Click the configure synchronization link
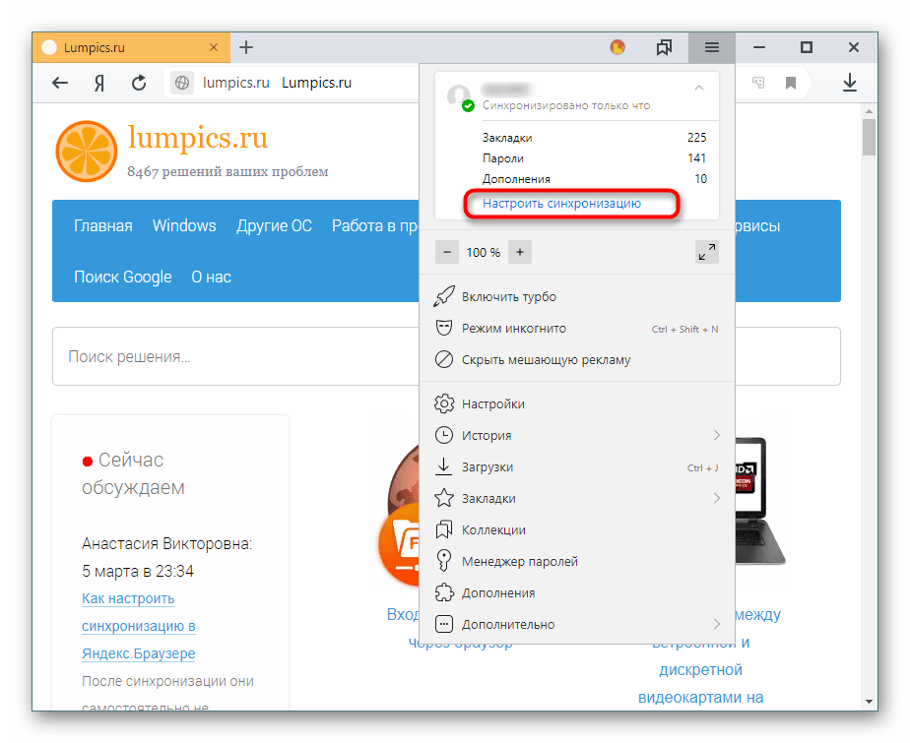This screenshot has height=743, width=910. pyautogui.click(x=561, y=204)
